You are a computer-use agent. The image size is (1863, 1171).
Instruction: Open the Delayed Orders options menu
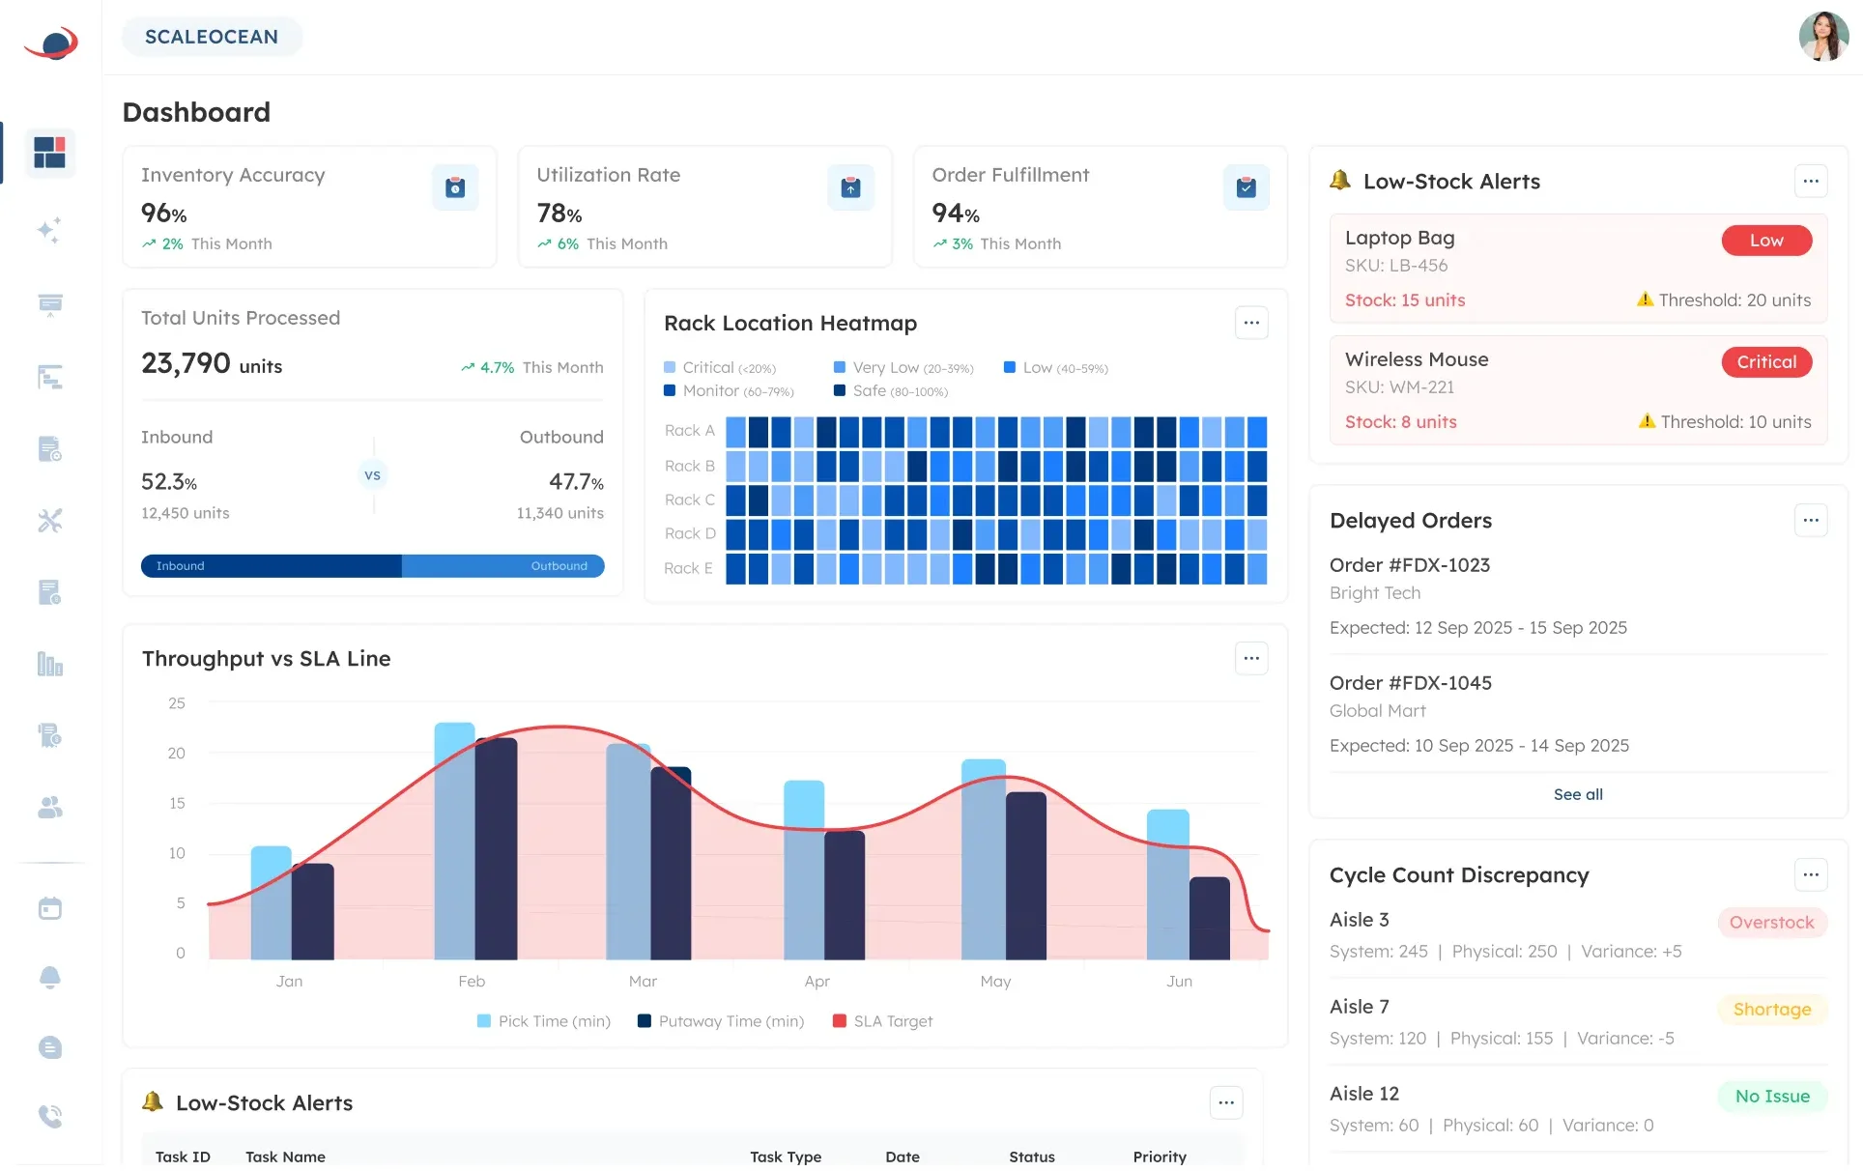click(1812, 520)
